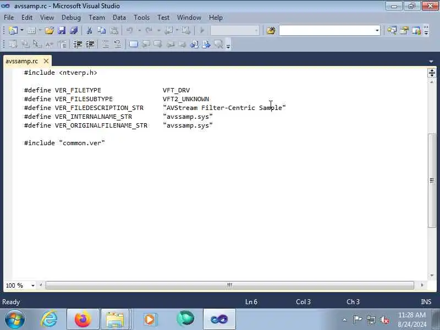Image resolution: width=440 pixels, height=330 pixels.
Task: Click the Save All icon
Action: click(x=74, y=30)
